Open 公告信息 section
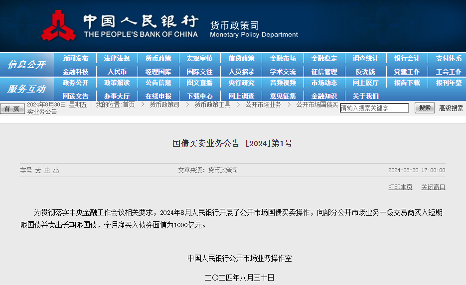This screenshot has width=466, height=285. click(158, 83)
